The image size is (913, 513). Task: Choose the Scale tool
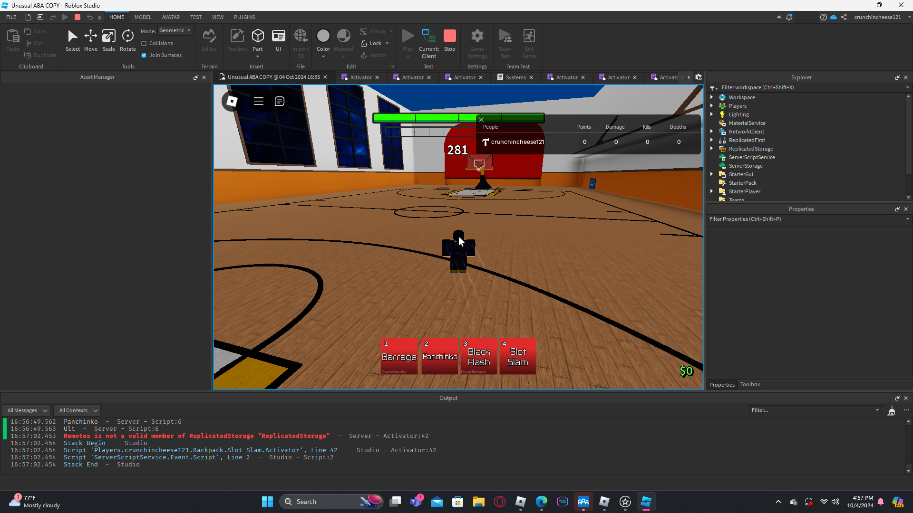click(109, 40)
